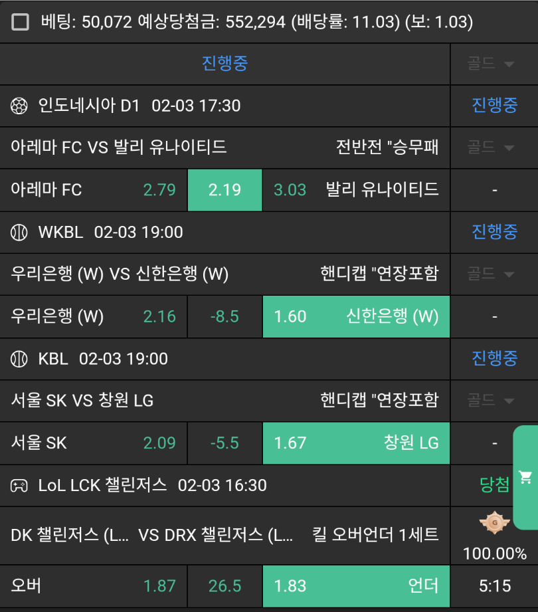Click 당첨 status on LoL LCK row

coord(494,485)
